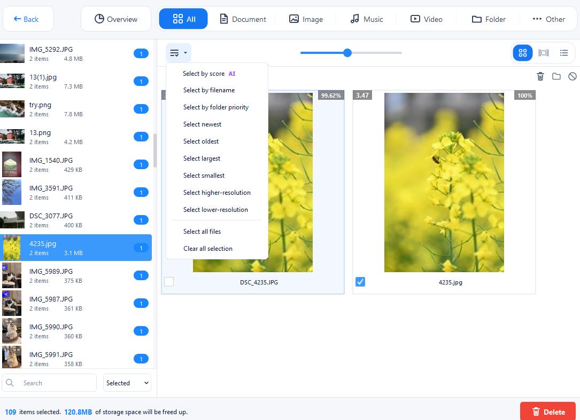580x420 pixels.
Task: Switch to side-by-side compare view
Action: [x=543, y=53]
